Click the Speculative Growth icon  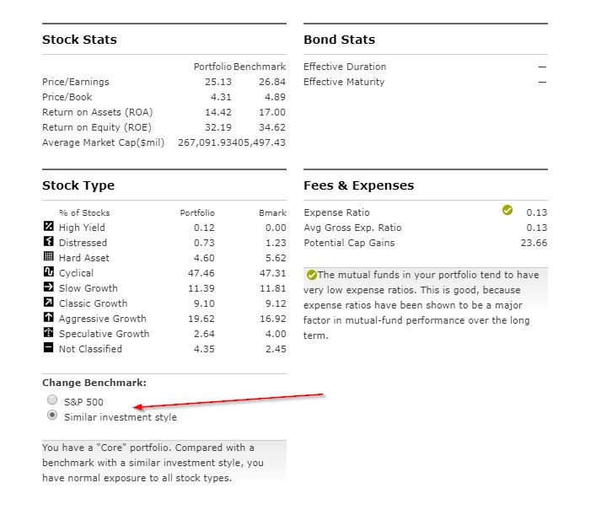[48, 333]
